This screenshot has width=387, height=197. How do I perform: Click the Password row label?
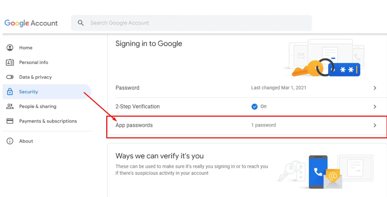click(x=127, y=88)
